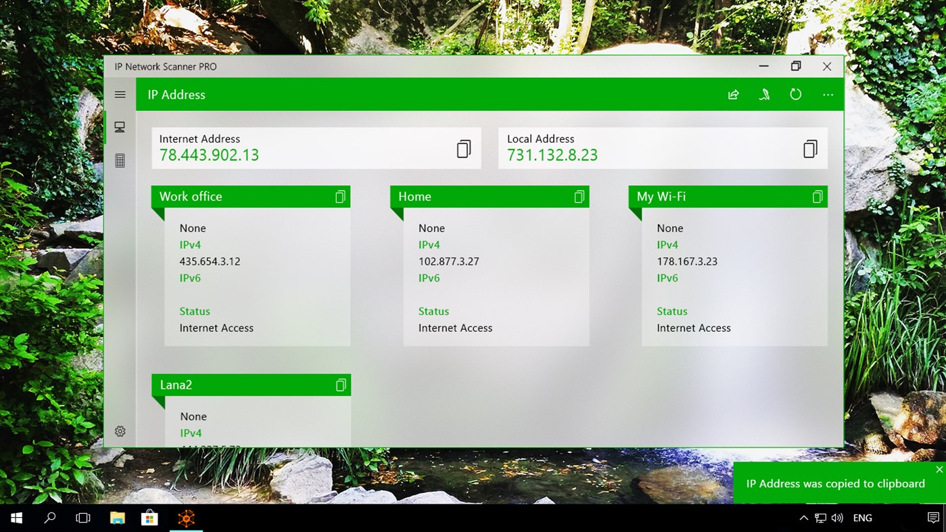Copy the Home adapter address

(579, 196)
